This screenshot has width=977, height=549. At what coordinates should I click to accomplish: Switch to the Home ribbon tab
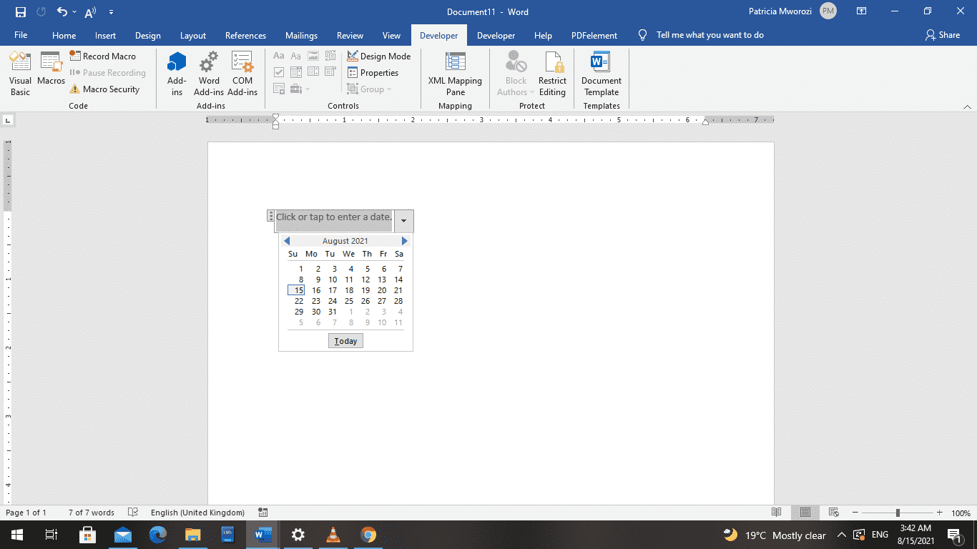click(x=64, y=34)
